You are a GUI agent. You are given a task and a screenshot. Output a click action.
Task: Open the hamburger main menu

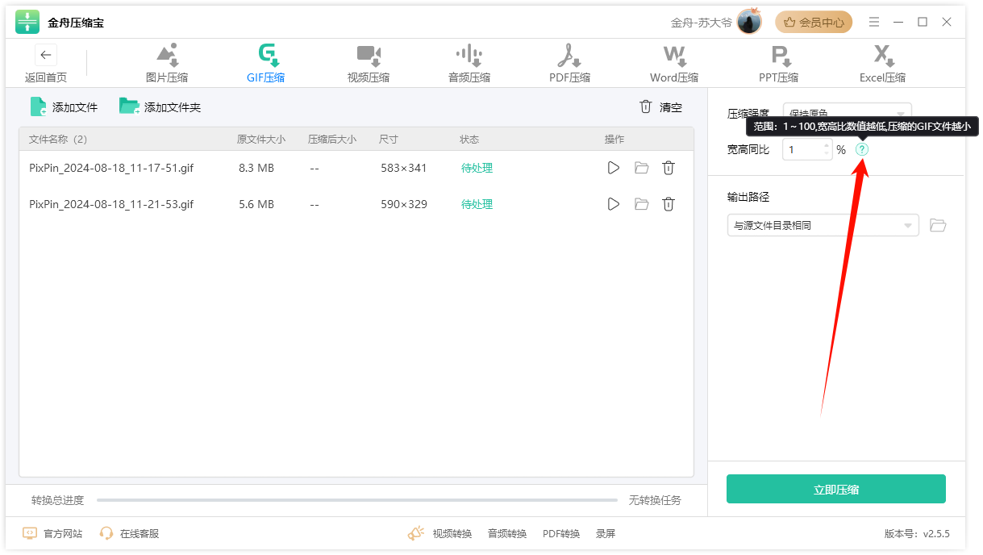874,23
